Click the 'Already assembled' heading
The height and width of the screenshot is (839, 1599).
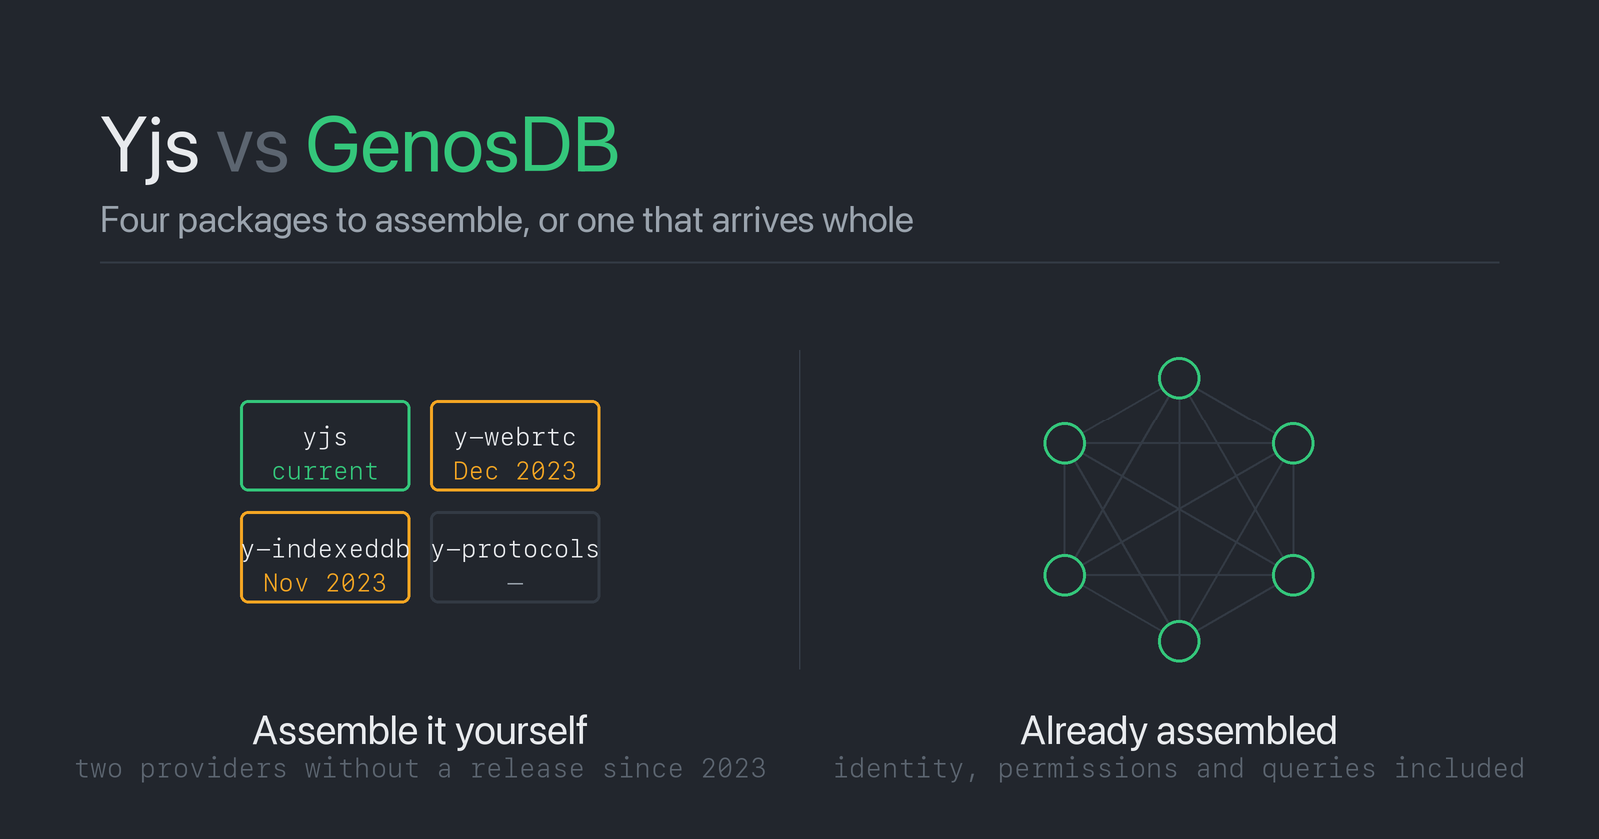pyautogui.click(x=1179, y=731)
